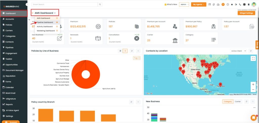
Task: Open the Admin role dropdown
Action: tap(184, 5)
